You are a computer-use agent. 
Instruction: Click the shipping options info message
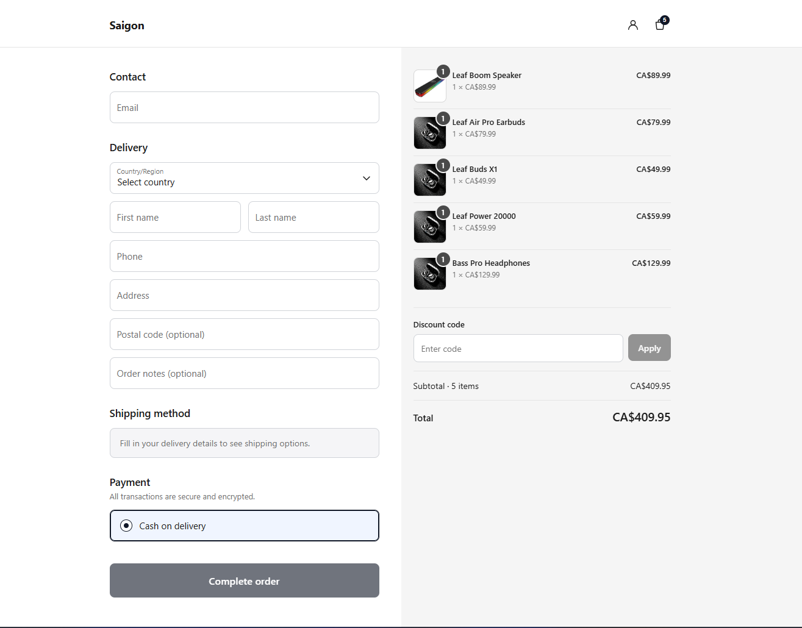244,443
